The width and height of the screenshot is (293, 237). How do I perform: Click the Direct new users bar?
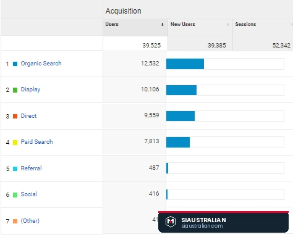point(180,116)
